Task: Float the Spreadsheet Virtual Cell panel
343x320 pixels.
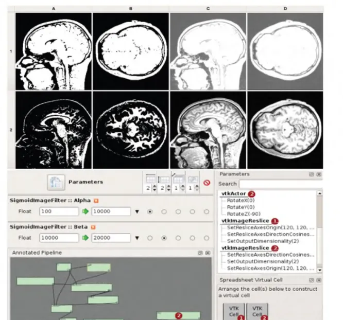Action: [311, 280]
